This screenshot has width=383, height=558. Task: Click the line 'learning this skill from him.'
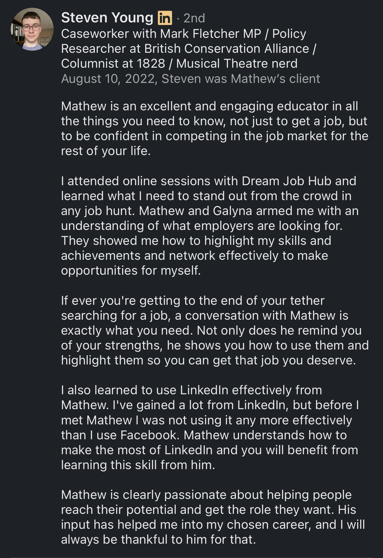click(x=138, y=465)
